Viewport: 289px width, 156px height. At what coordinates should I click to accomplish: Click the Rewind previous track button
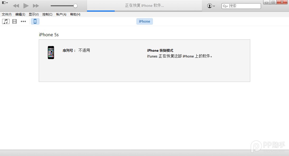(16, 6)
